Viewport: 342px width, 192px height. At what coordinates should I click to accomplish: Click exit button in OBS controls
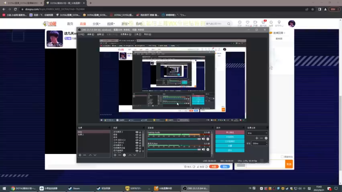click(230, 150)
